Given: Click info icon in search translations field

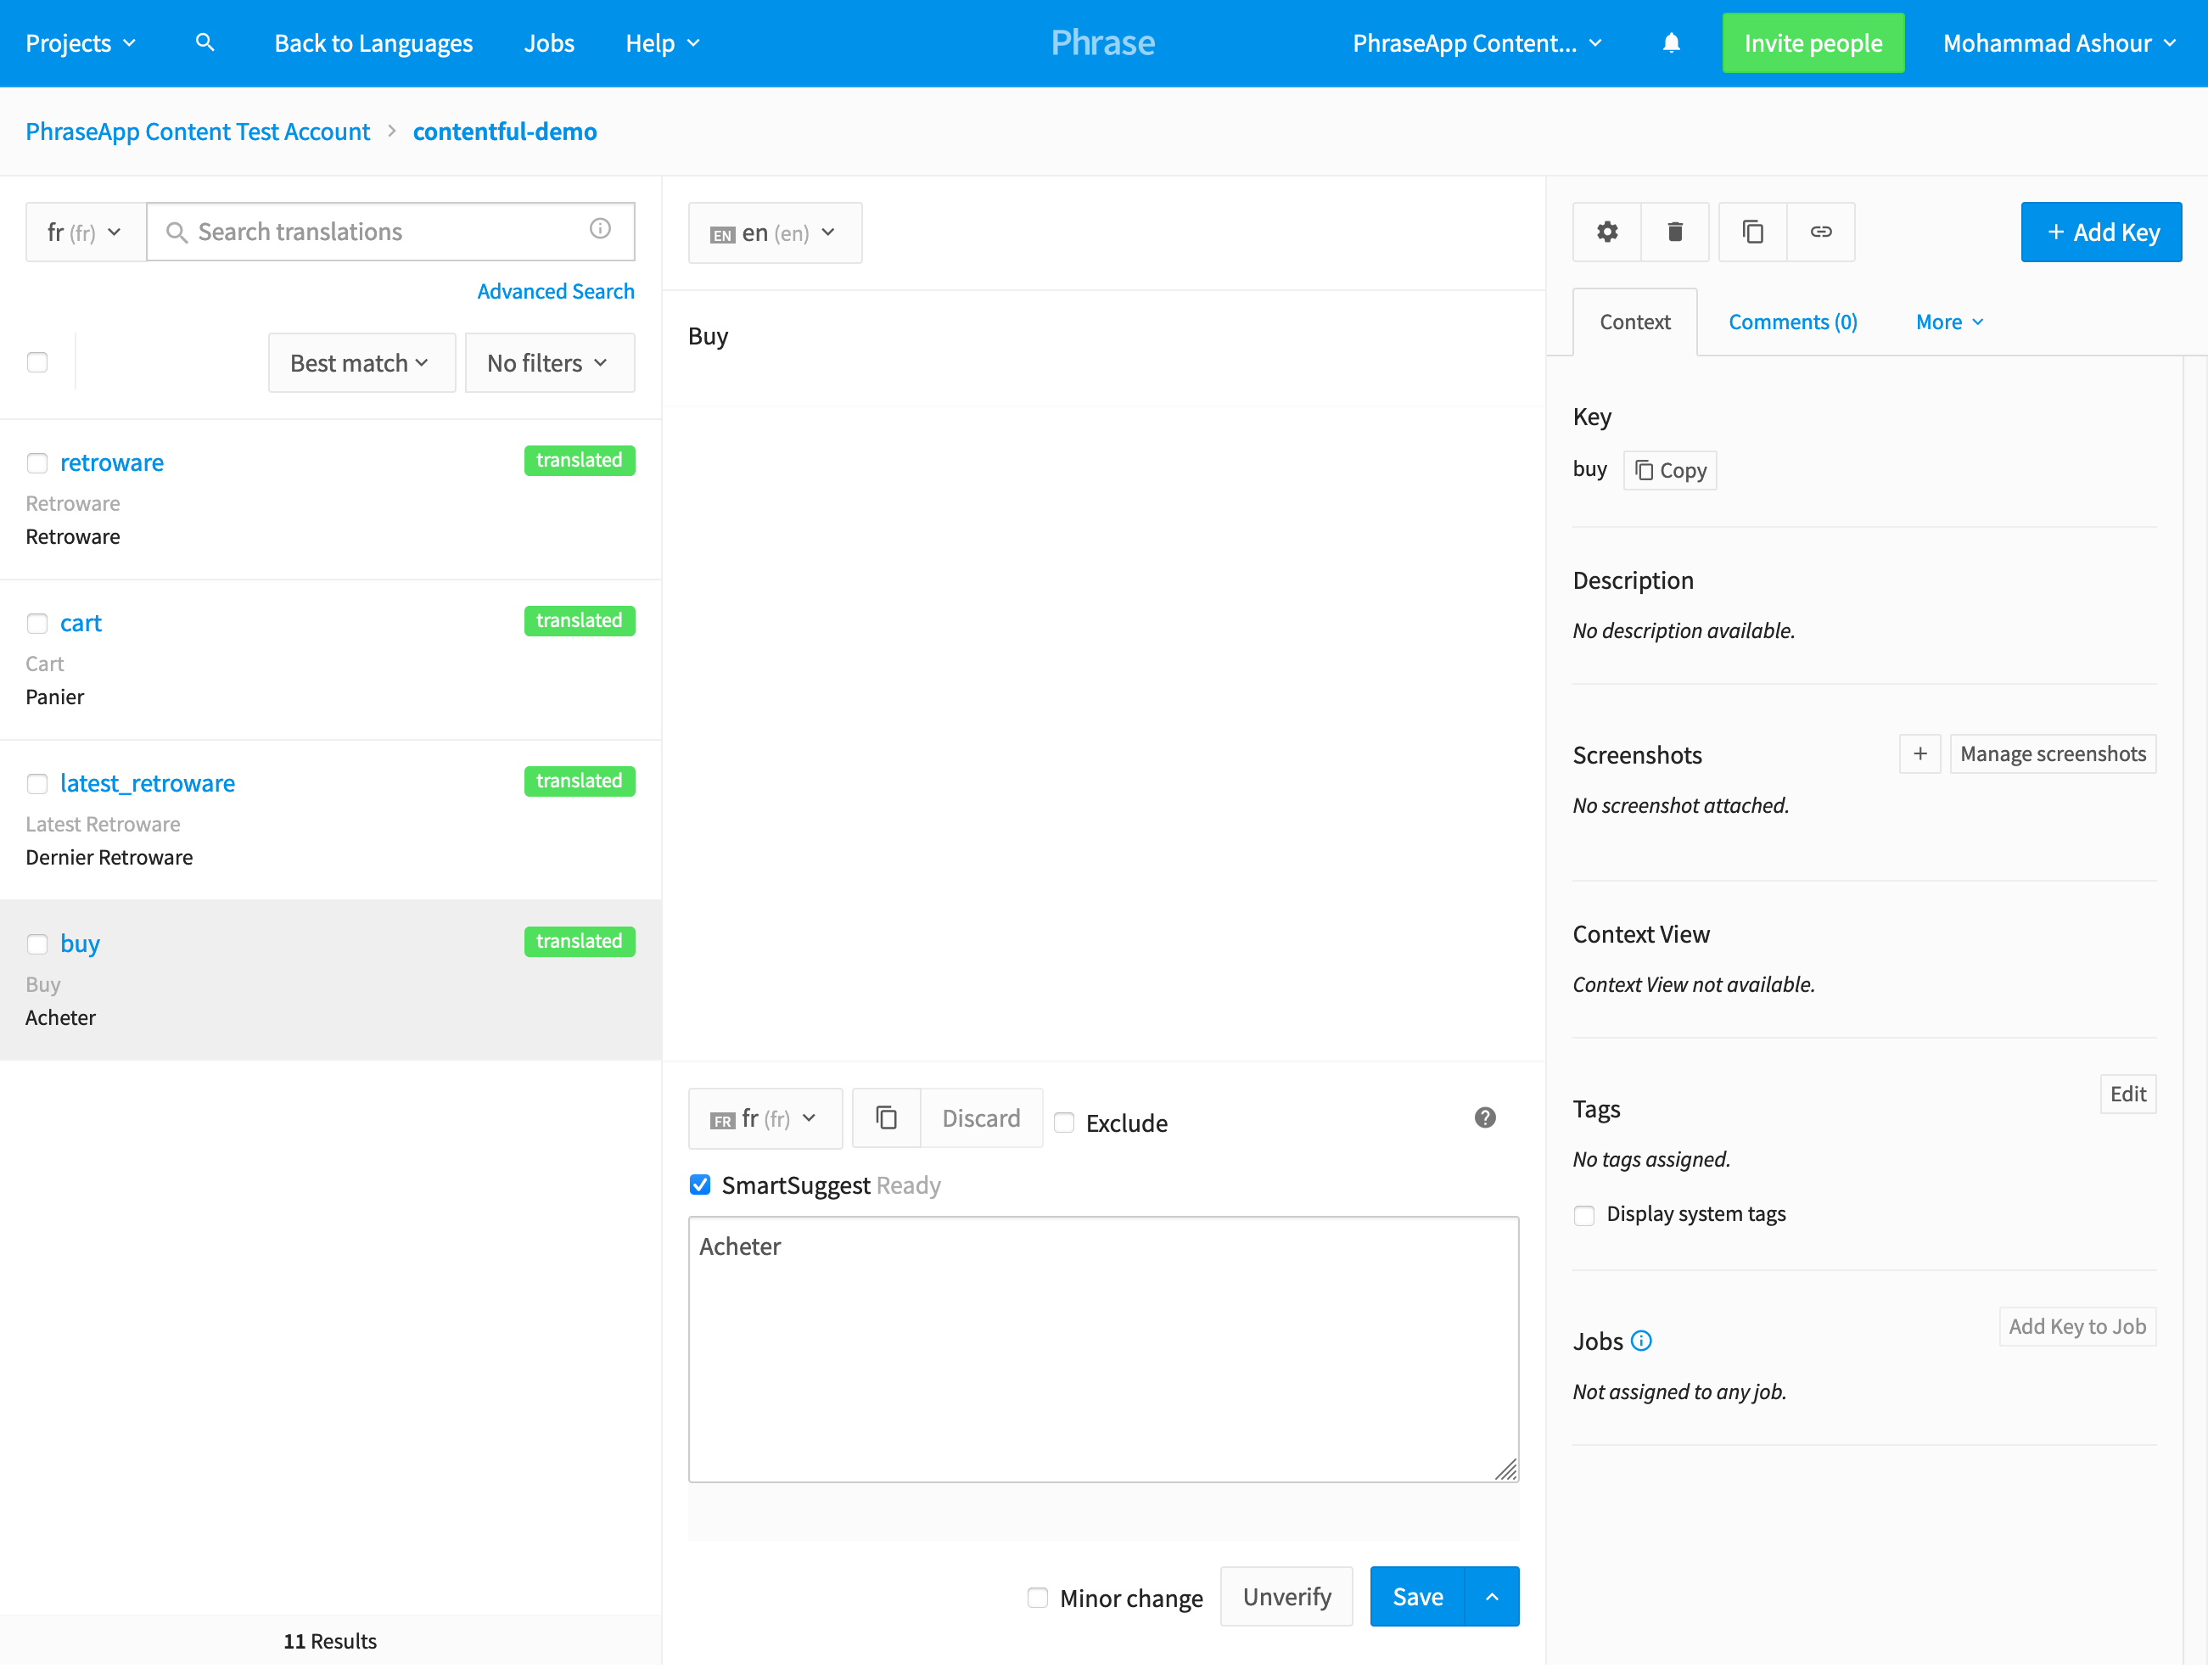Looking at the screenshot, I should (600, 229).
